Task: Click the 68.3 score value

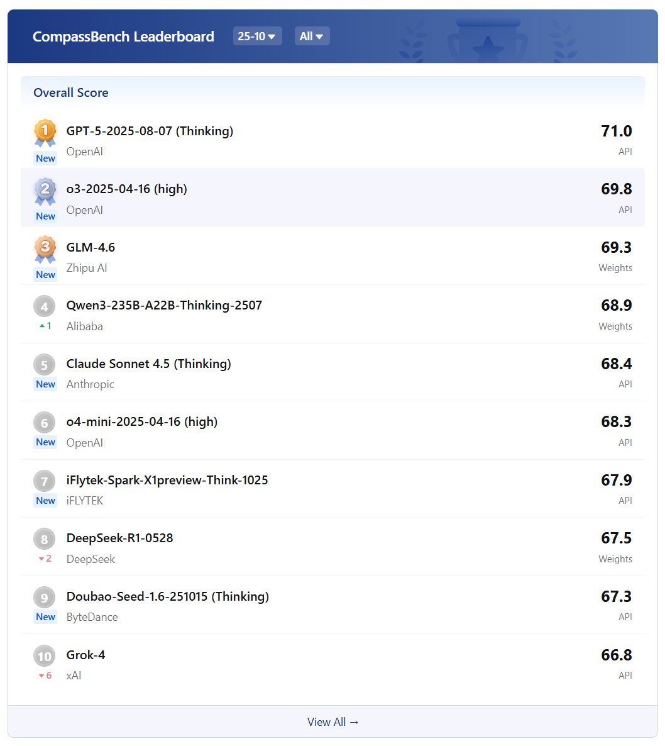Action: (617, 422)
